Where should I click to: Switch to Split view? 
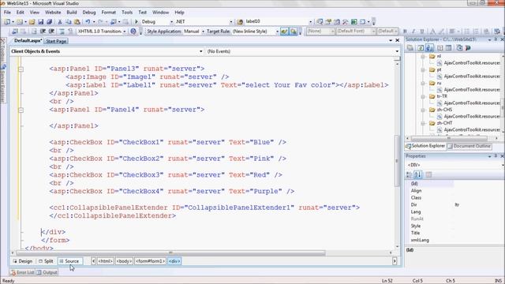(46, 261)
